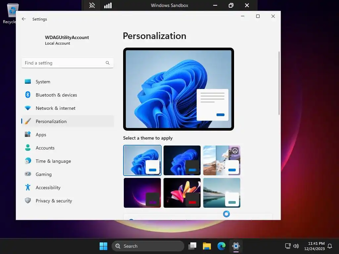Launch File Explorer from taskbar
This screenshot has height=254, width=339.
point(207,246)
